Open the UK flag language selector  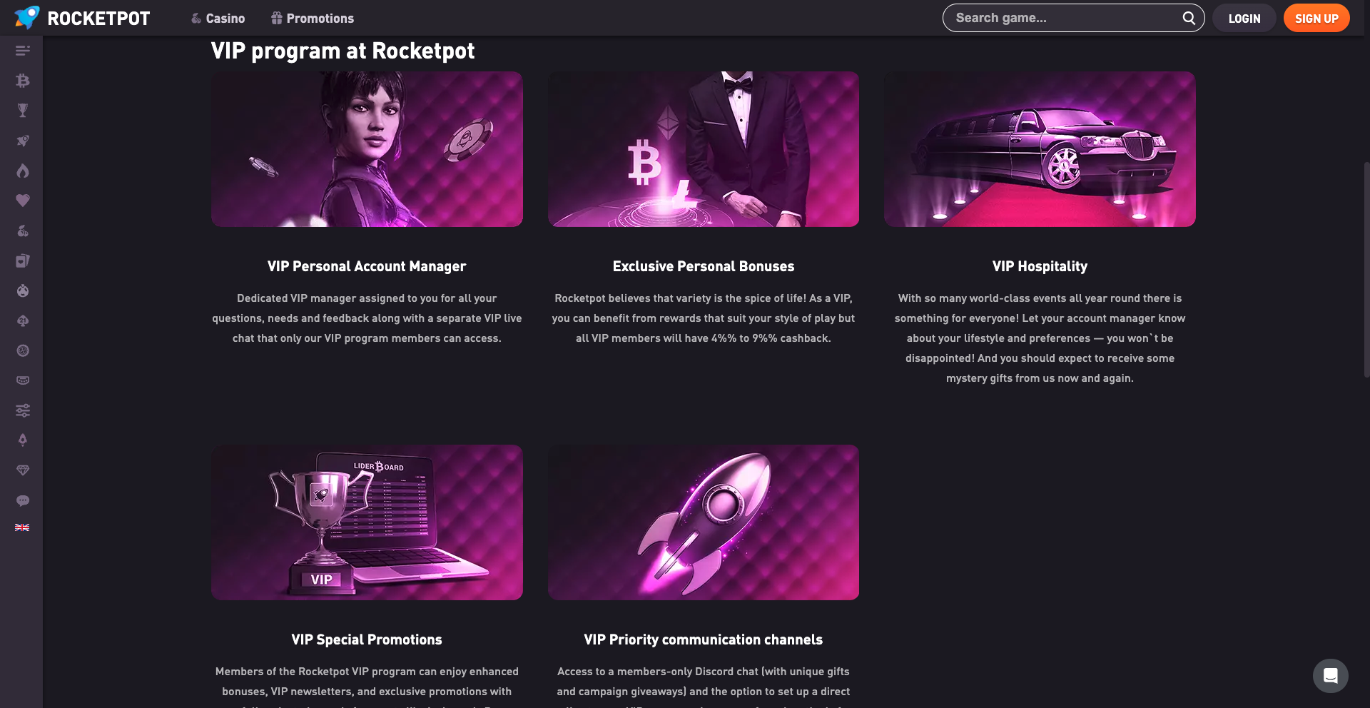pos(22,527)
